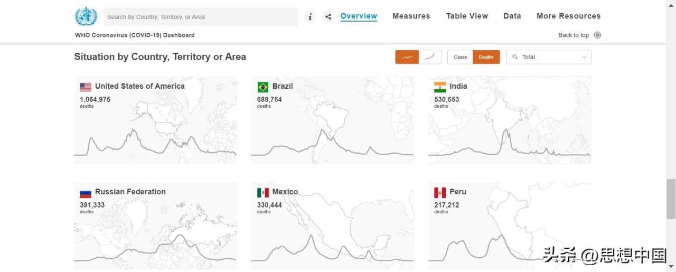Select the jagged line chart view icon
This screenshot has height=272, width=676.
pos(407,57)
